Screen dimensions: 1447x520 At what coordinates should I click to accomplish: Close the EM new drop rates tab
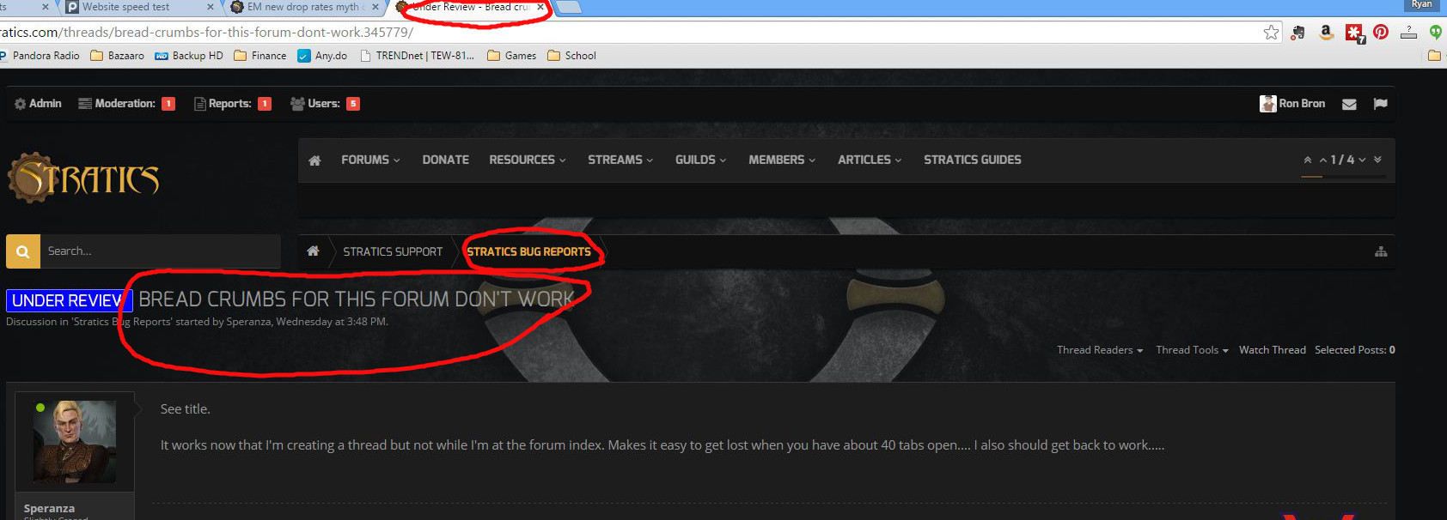(x=375, y=7)
